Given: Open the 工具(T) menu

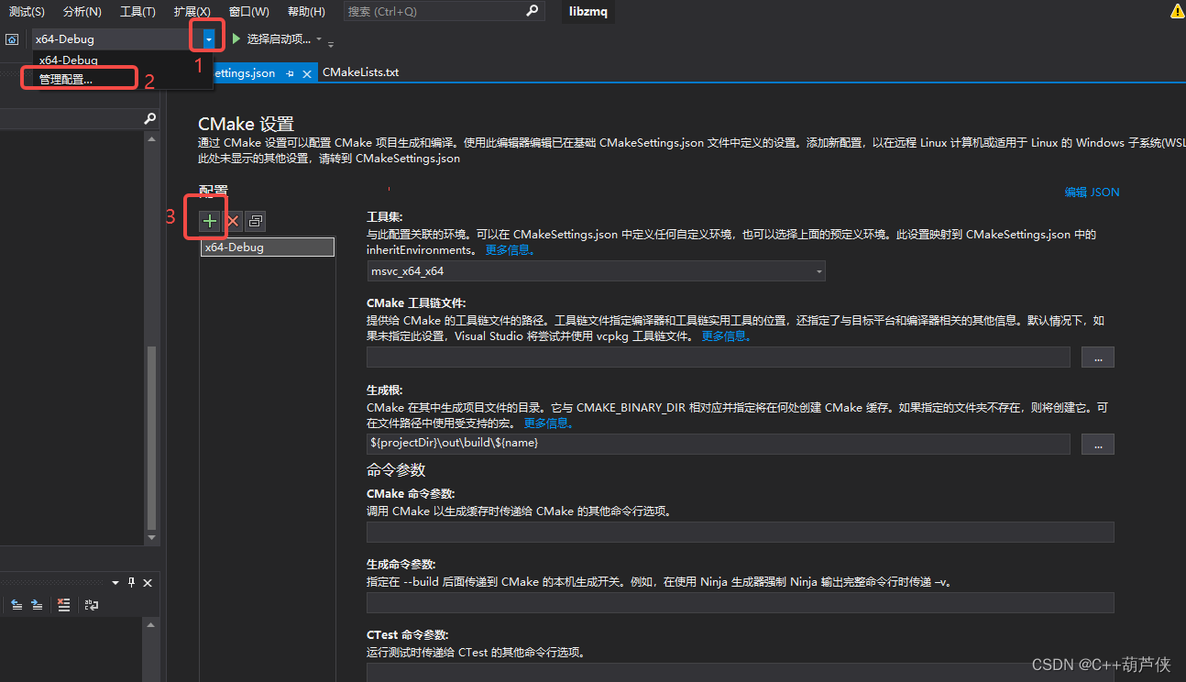Looking at the screenshot, I should coord(137,12).
